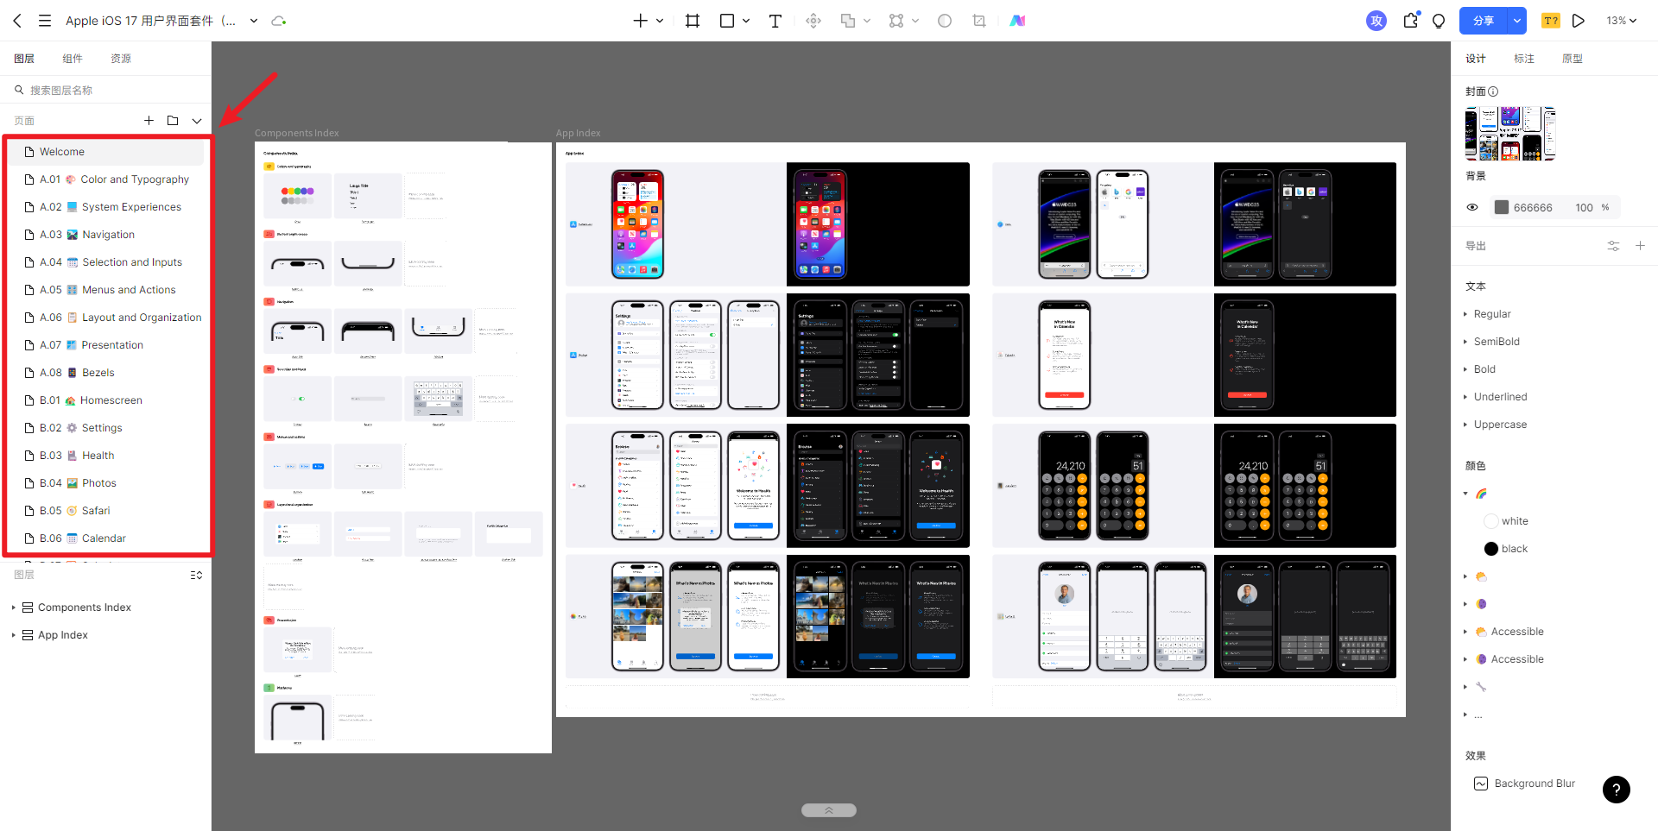Click the cloud sync status icon
This screenshot has height=831, width=1658.
point(278,21)
